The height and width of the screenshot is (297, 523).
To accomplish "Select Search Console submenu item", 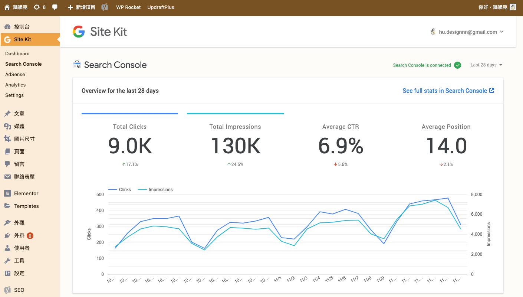I will [x=23, y=64].
